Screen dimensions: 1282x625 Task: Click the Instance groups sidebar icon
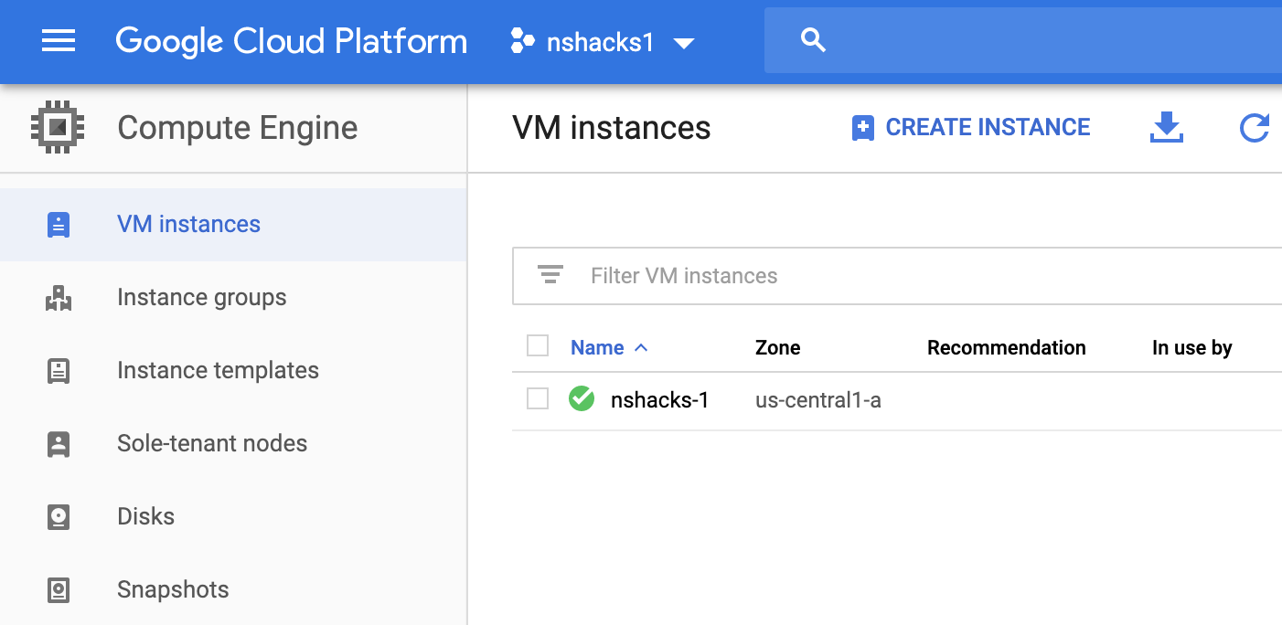[59, 298]
